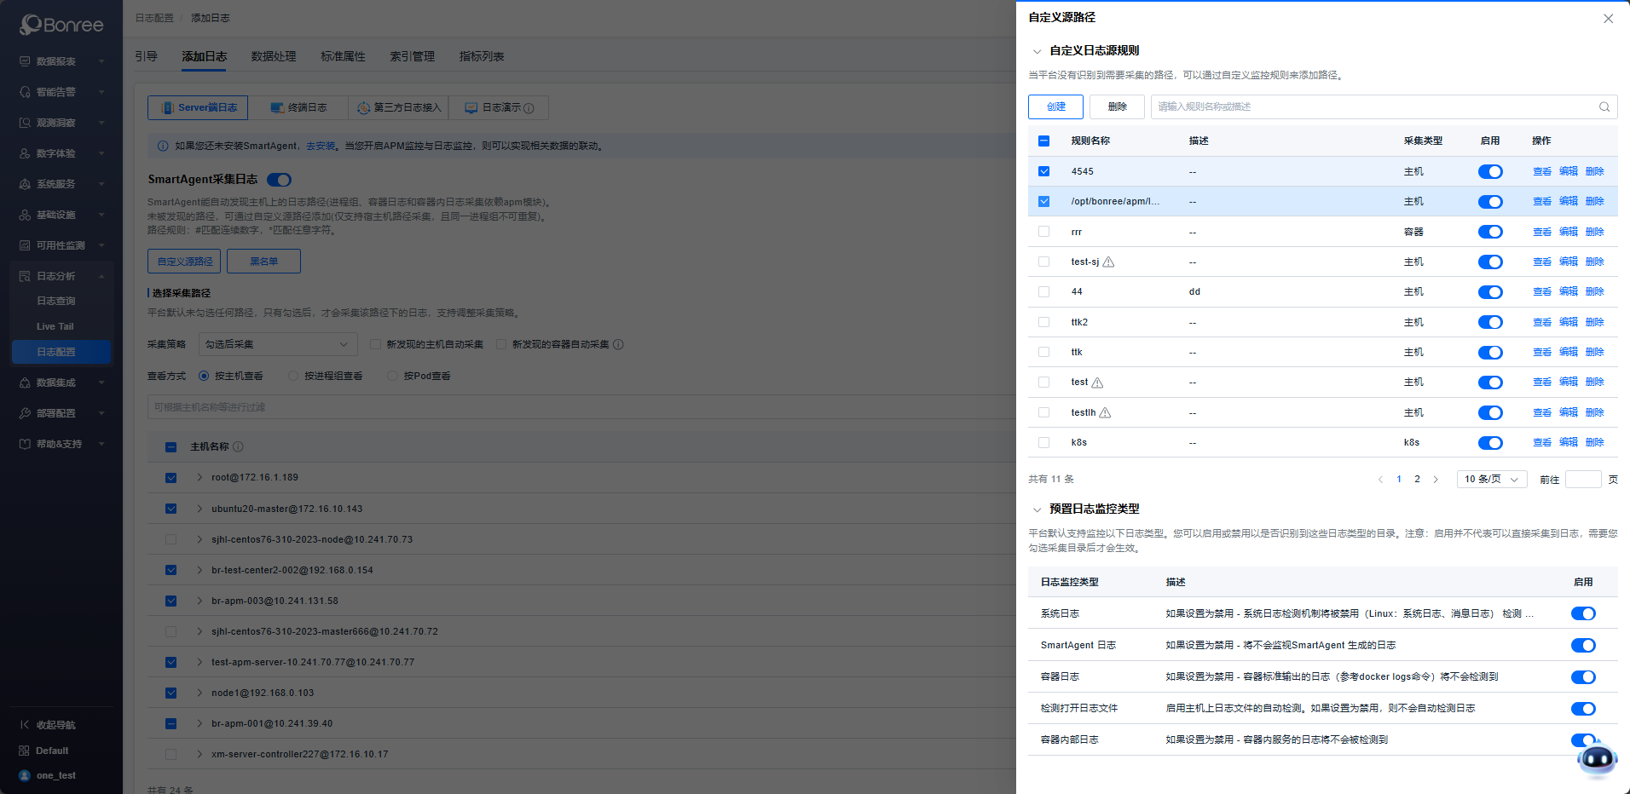Turn off the SmartAgent 日志 monitoring toggle
The height and width of the screenshot is (794, 1630).
pos(1583,646)
